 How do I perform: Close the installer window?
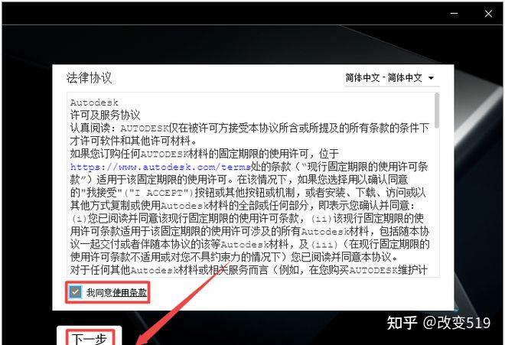488,14
